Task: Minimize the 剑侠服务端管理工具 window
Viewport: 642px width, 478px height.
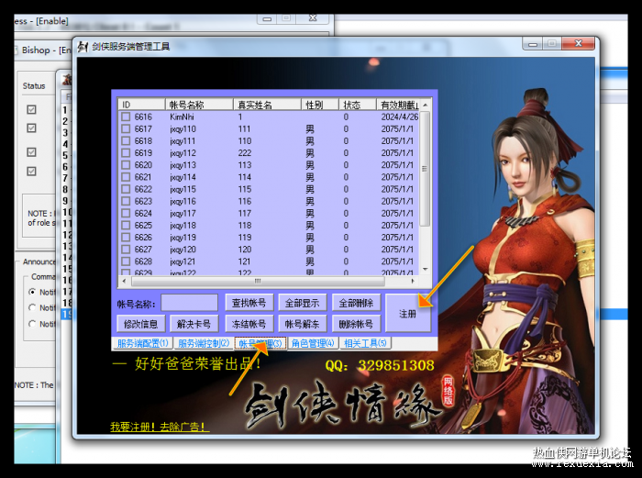Action: coord(533,44)
